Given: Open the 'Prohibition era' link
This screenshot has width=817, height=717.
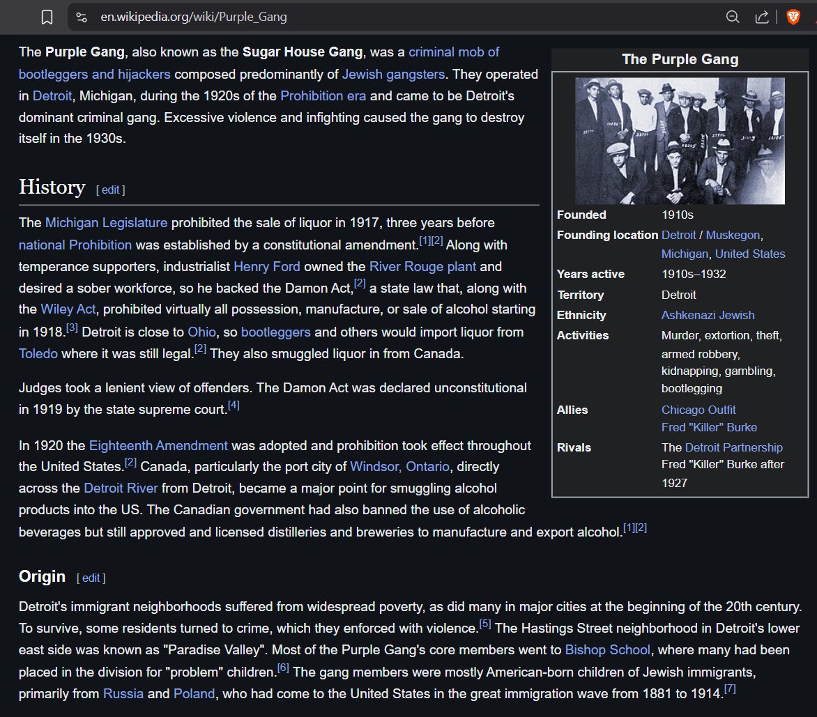Looking at the screenshot, I should [x=323, y=95].
